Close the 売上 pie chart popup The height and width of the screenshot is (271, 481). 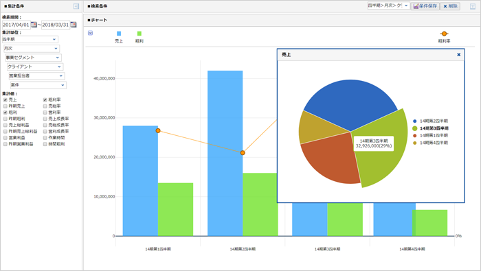coord(458,54)
